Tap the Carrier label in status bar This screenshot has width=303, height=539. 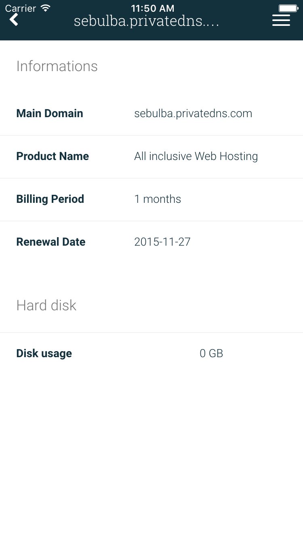21,8
